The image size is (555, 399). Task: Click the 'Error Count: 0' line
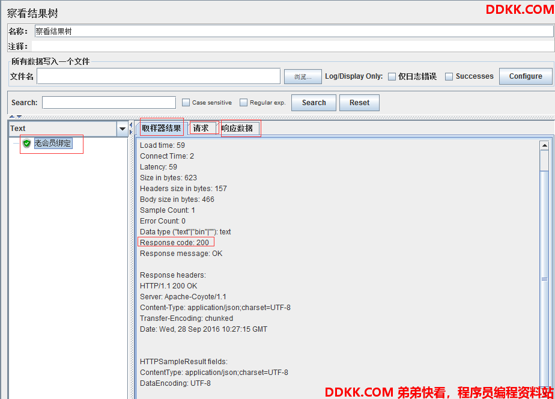pos(162,221)
